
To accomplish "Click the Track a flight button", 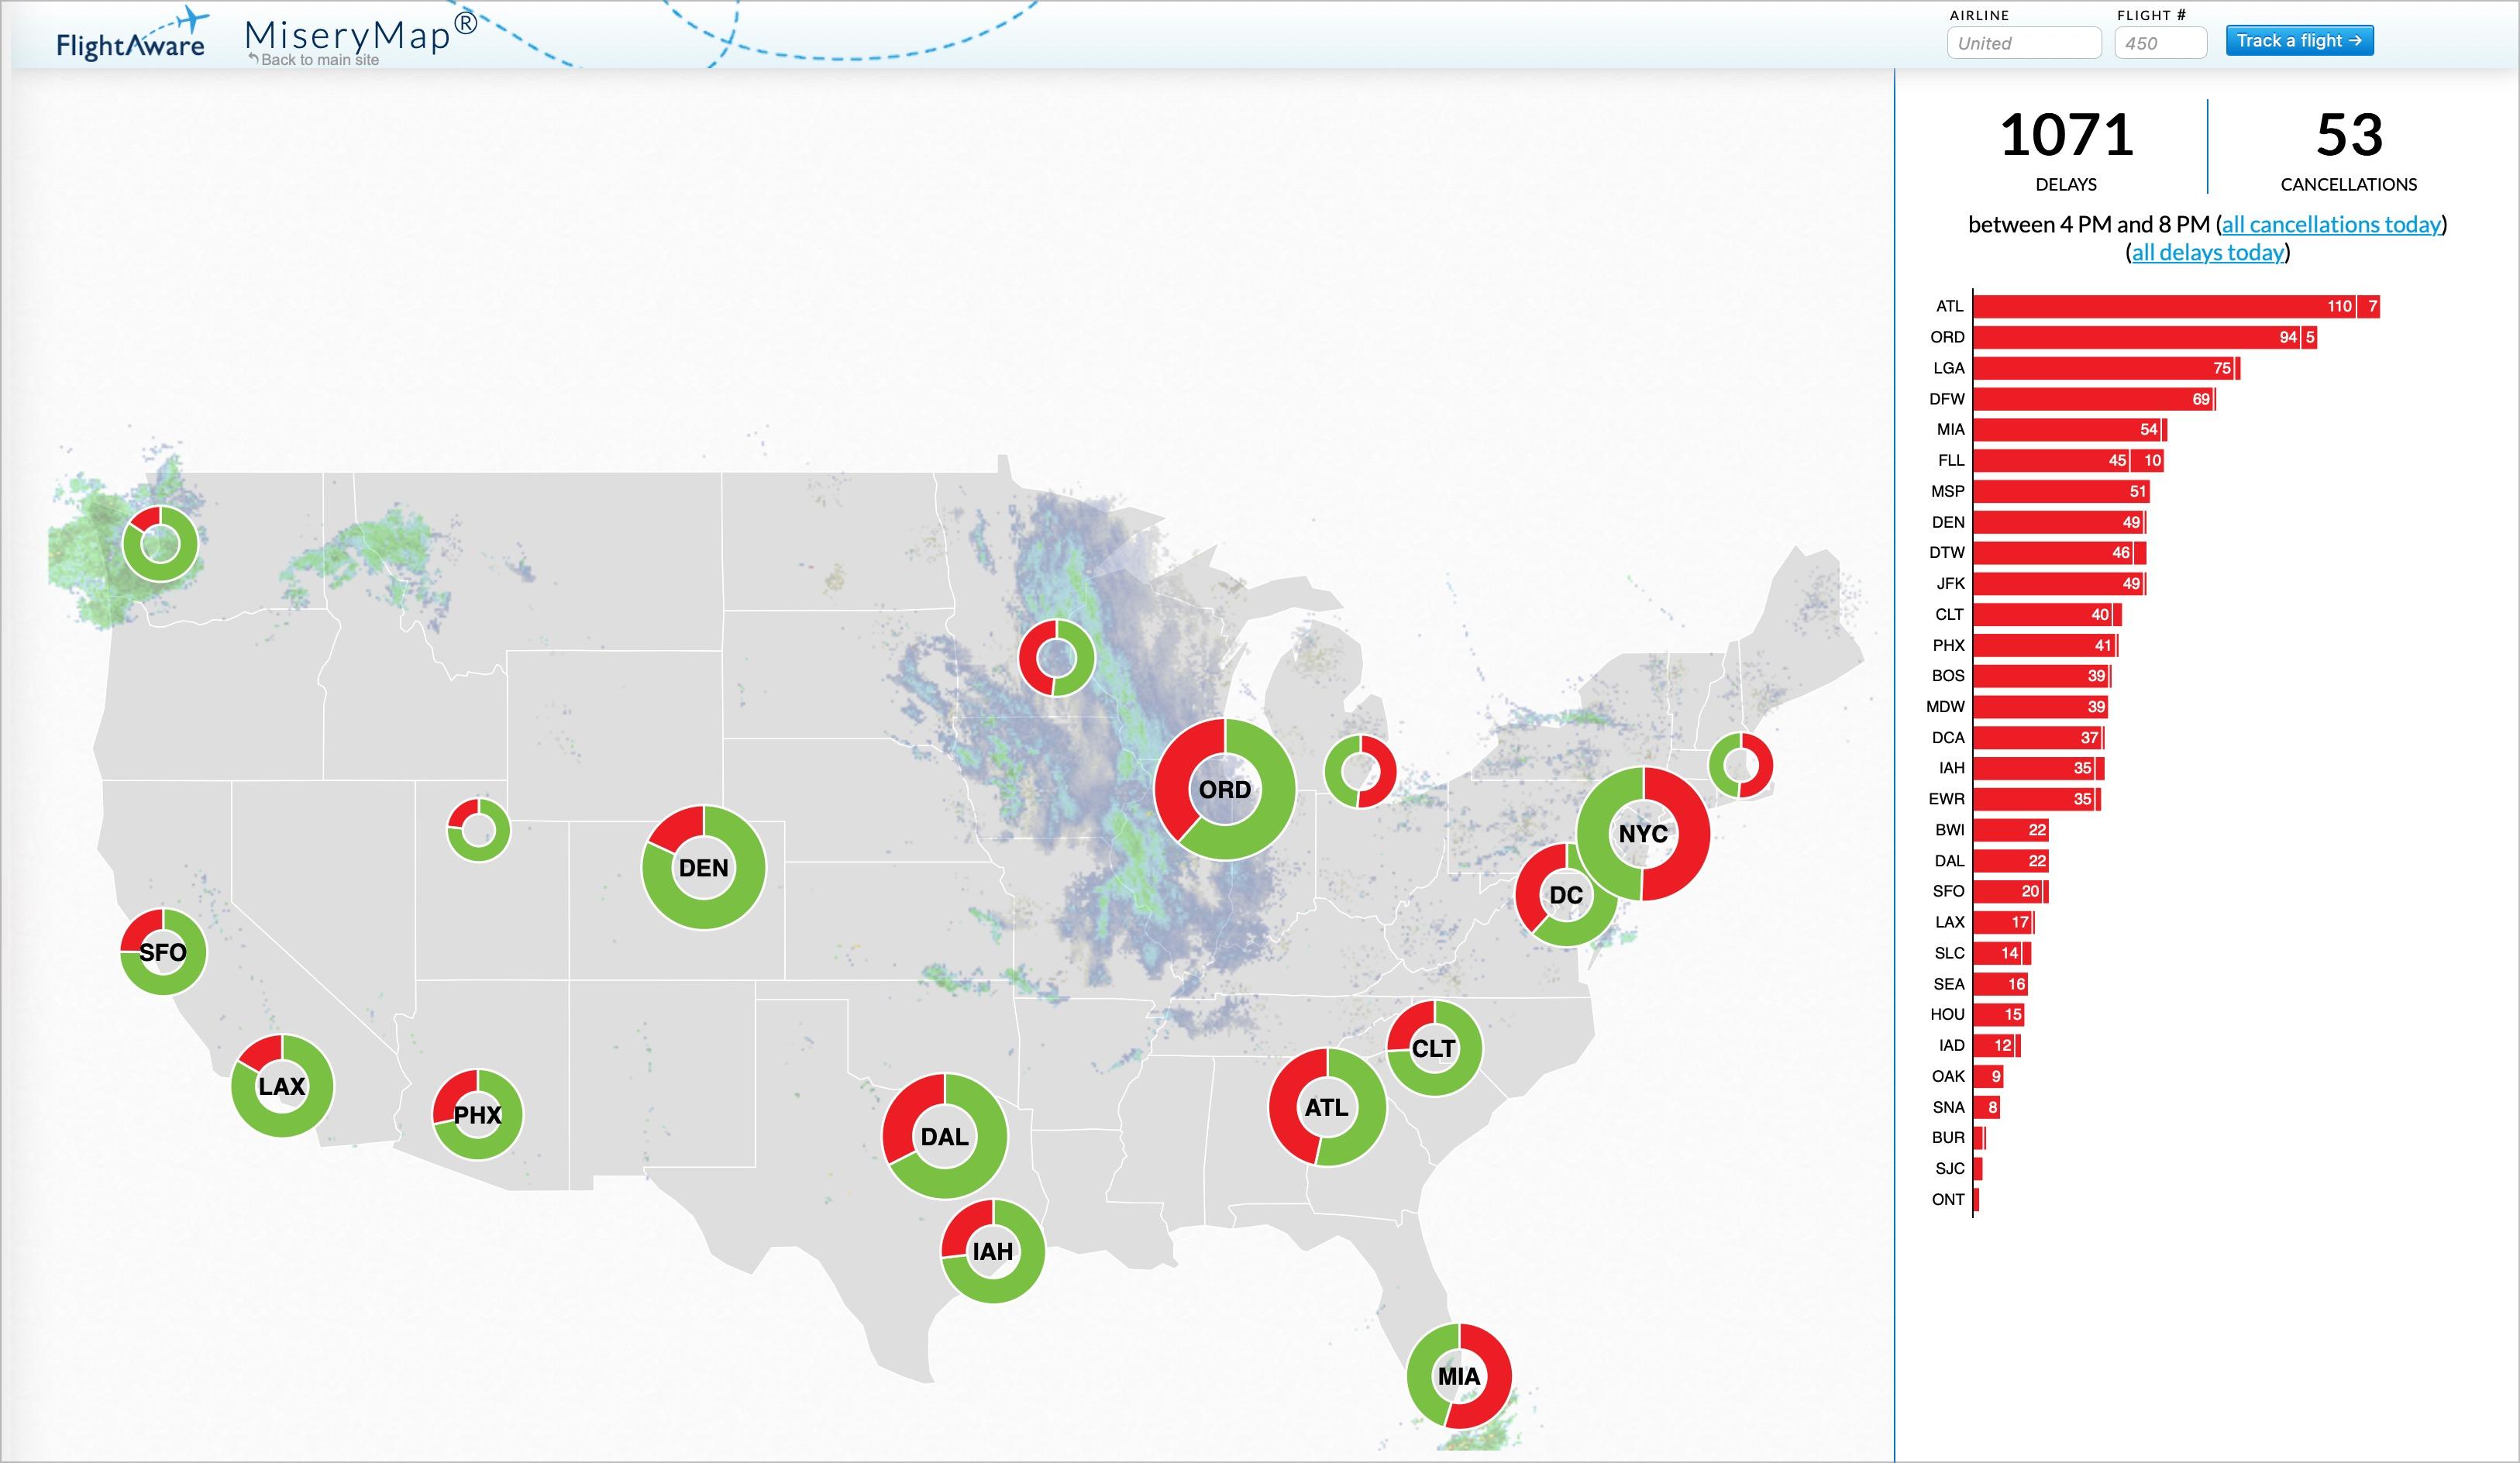I will pyautogui.click(x=2299, y=41).
